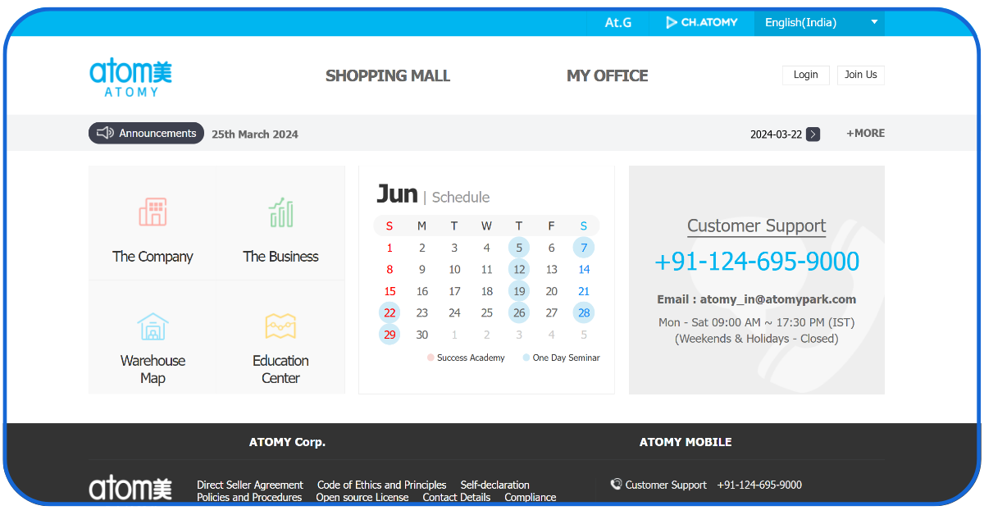Image resolution: width=984 pixels, height=515 pixels.
Task: Select June 29 on the calendar
Action: coord(389,335)
